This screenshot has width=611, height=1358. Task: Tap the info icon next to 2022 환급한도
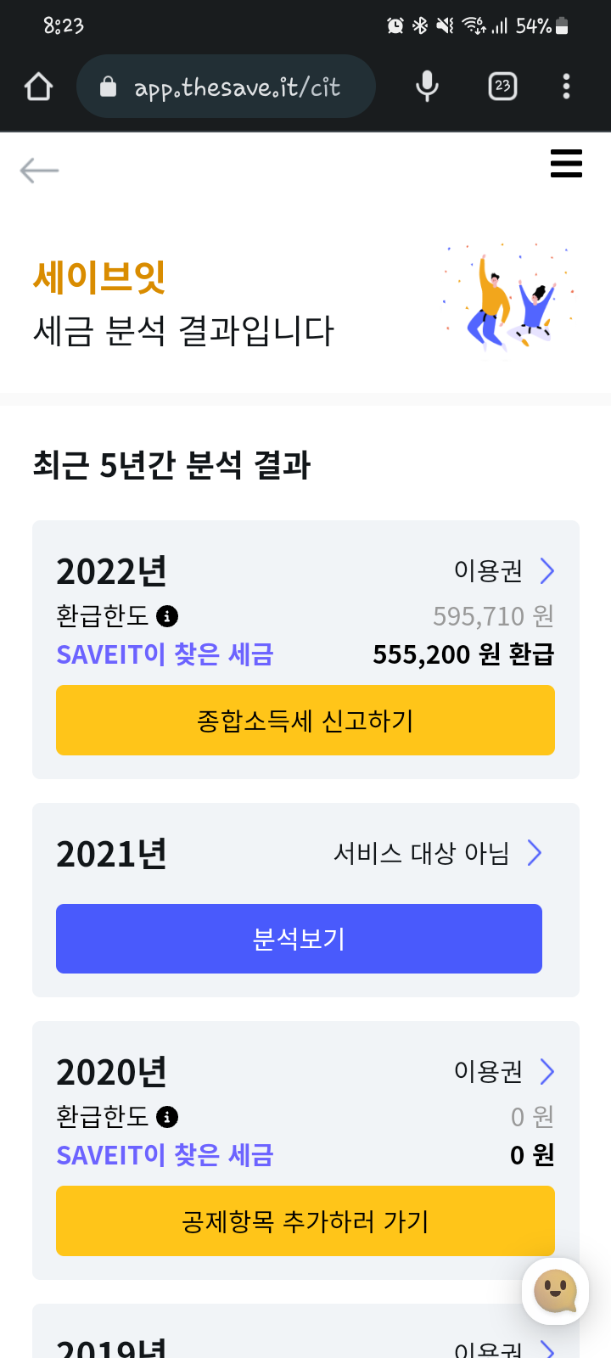point(167,616)
